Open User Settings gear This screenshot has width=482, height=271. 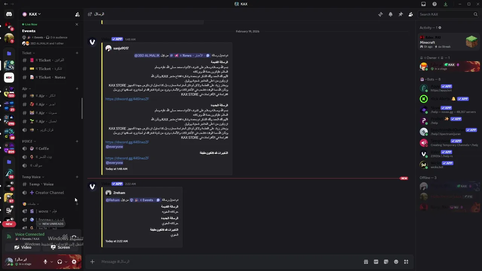74,262
